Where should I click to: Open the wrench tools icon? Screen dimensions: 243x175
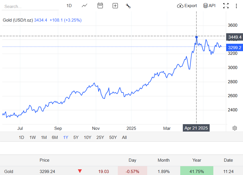pyautogui.click(x=128, y=6)
